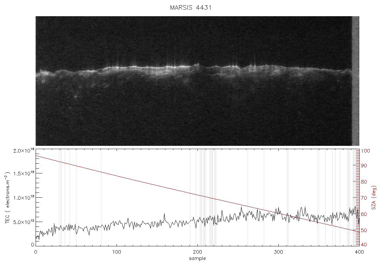The height and width of the screenshot is (269, 382).
Task: Select x-axis tick label 400
Action: [x=359, y=252]
